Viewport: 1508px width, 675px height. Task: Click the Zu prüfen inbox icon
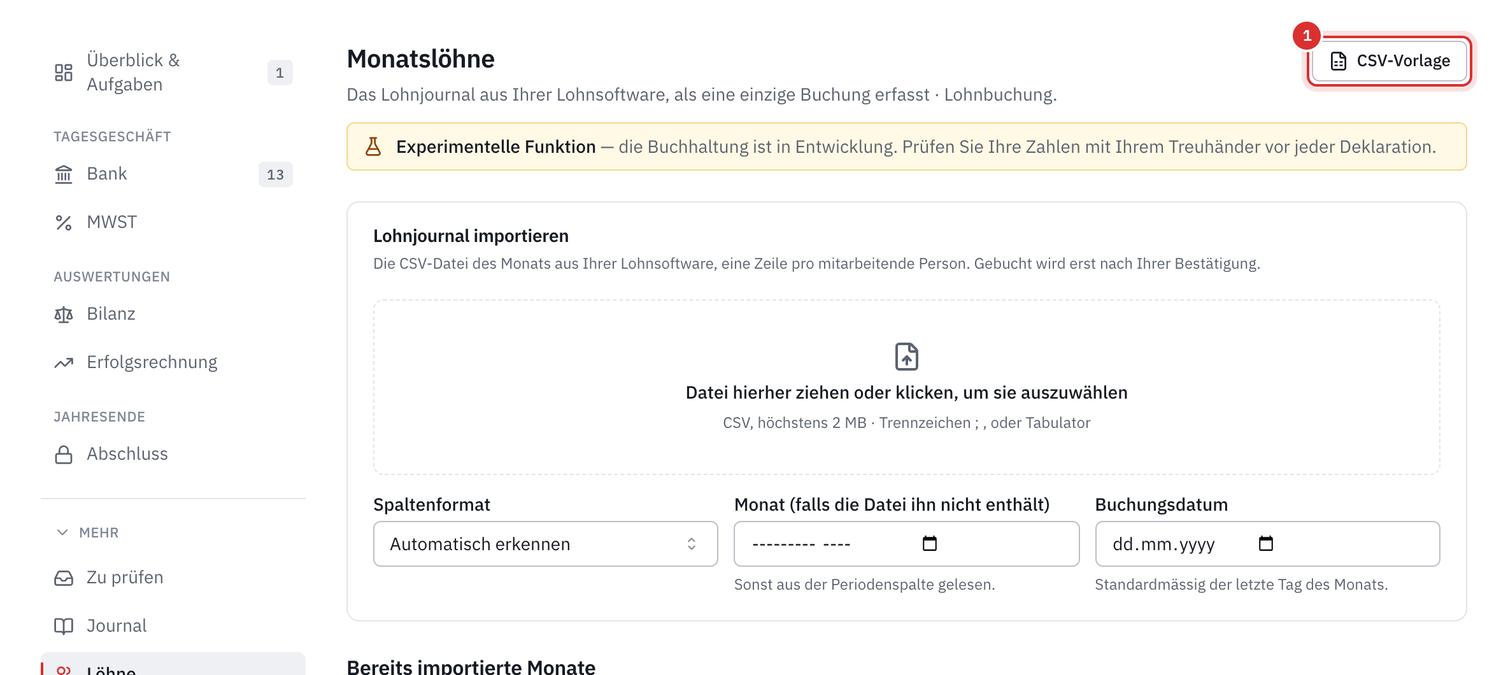click(64, 578)
